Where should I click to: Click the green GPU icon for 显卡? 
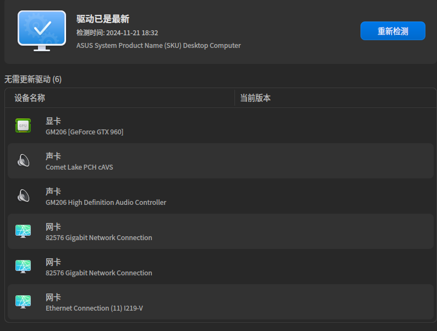tap(23, 126)
